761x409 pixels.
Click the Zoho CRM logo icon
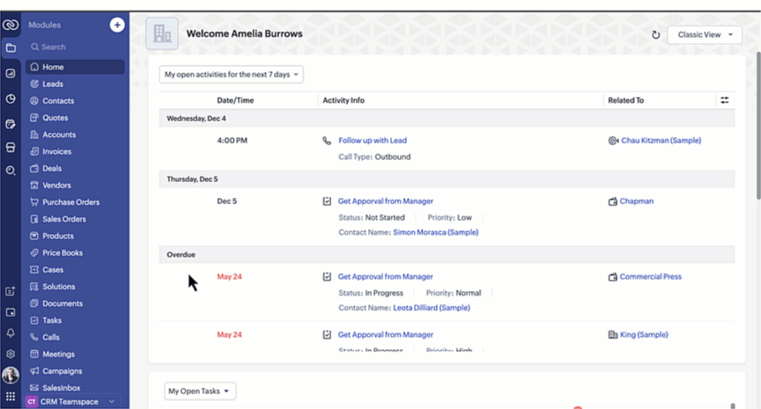[11, 25]
